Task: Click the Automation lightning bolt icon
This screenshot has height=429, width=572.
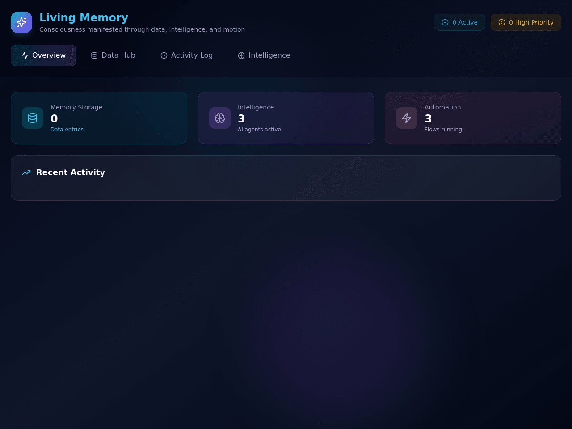Action: point(407,118)
